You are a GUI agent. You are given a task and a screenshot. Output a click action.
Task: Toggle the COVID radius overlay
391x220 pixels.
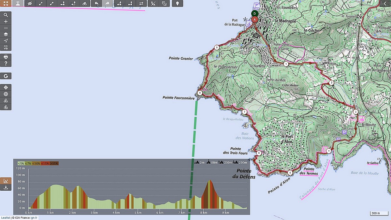pyautogui.click(x=6, y=47)
